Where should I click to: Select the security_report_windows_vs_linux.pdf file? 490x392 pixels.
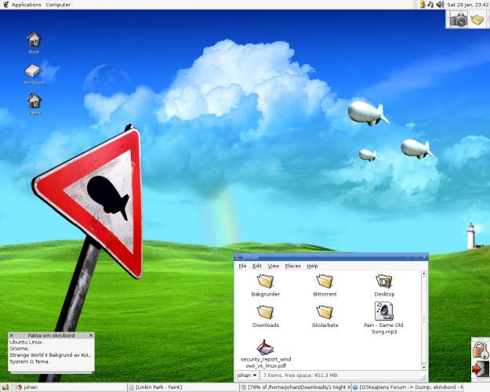(265, 347)
